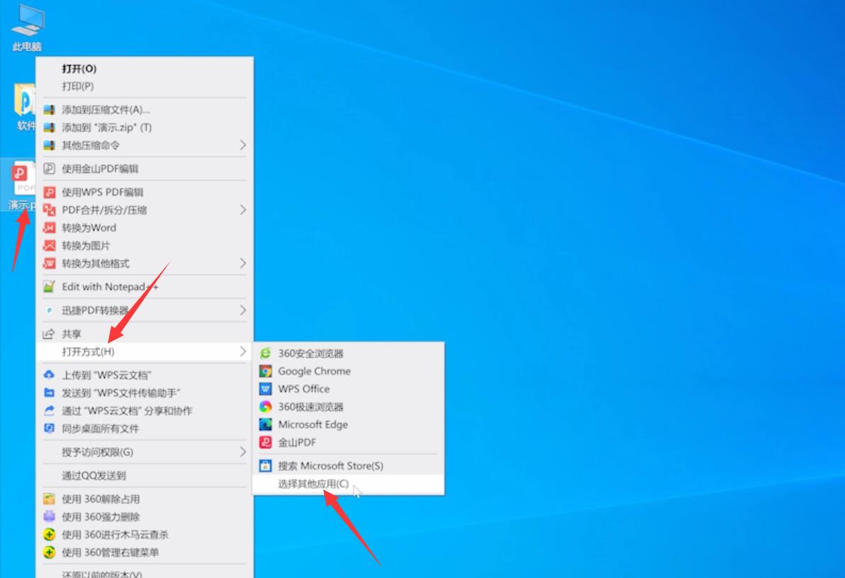Viewport: 845px width, 578px height.
Task: Expand the 转换为其他格式 submenu arrow
Action: pos(242,263)
